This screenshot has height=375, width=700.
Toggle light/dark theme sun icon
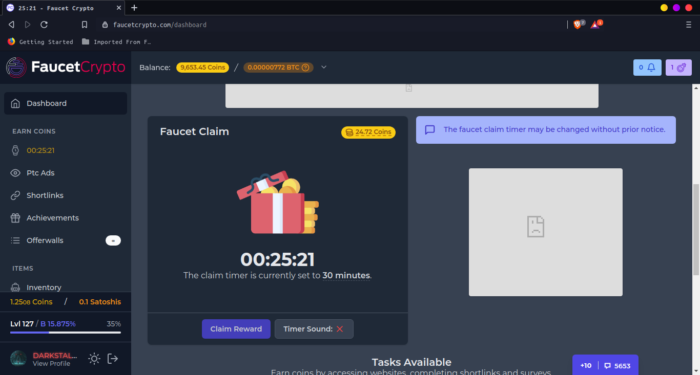94,359
